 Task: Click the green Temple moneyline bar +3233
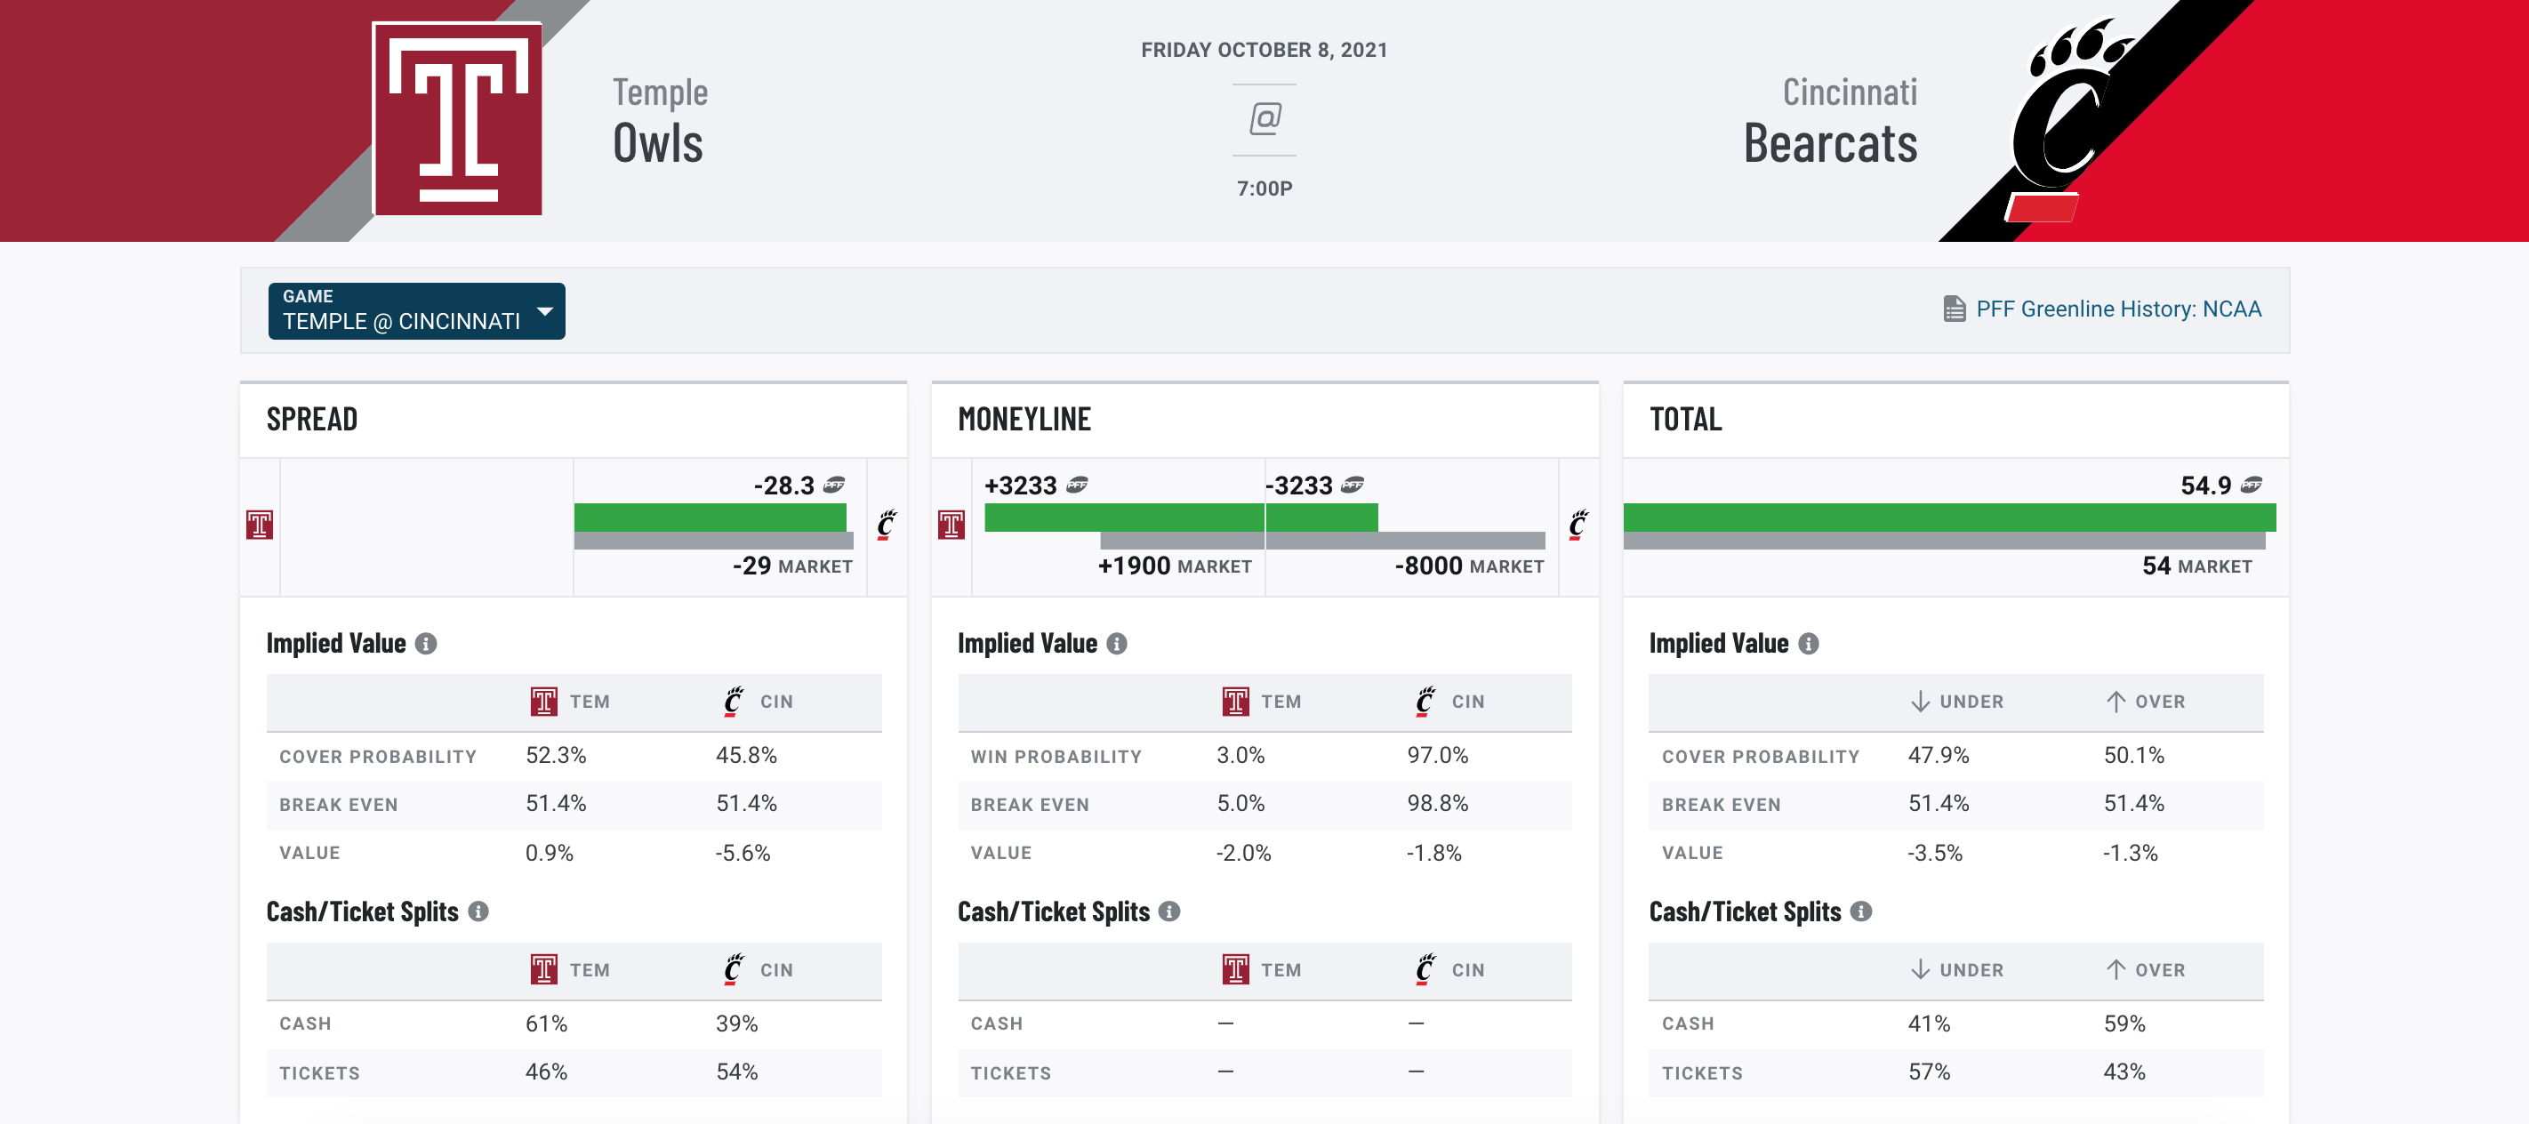pos(1124,518)
